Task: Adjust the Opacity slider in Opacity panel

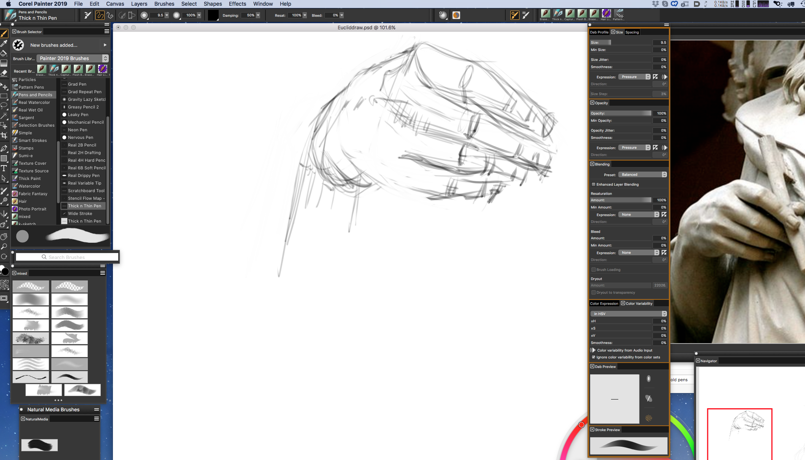Action: click(621, 113)
